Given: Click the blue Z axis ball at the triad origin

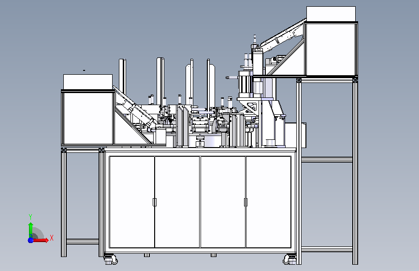Looking at the screenshot, I should (x=30, y=240).
